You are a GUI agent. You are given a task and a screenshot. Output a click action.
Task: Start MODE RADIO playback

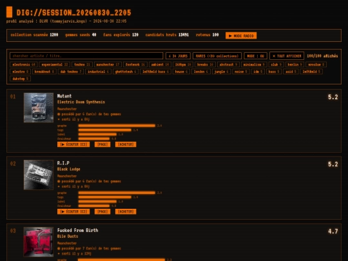(241, 35)
